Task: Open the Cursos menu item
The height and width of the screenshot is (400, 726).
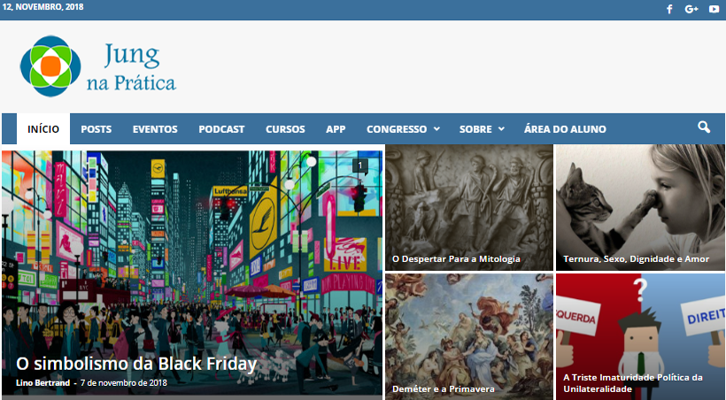Action: (285, 129)
